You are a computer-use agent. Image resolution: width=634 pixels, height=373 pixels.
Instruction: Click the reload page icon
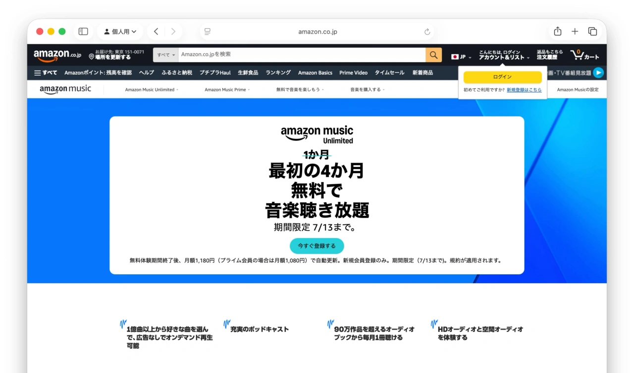(x=427, y=32)
